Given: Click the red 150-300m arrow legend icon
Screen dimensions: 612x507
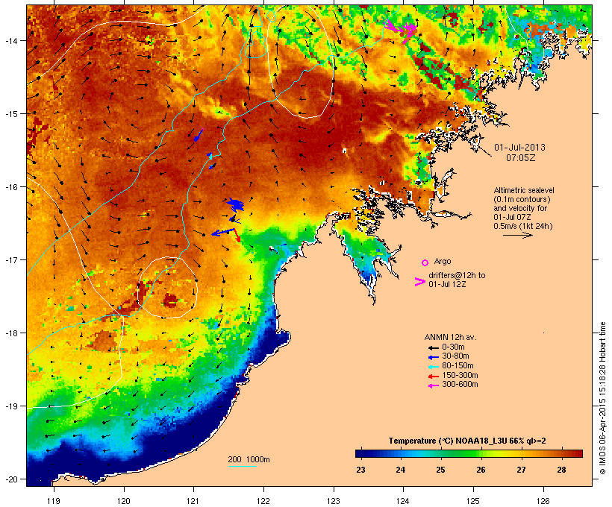Looking at the screenshot, I should tap(433, 377).
